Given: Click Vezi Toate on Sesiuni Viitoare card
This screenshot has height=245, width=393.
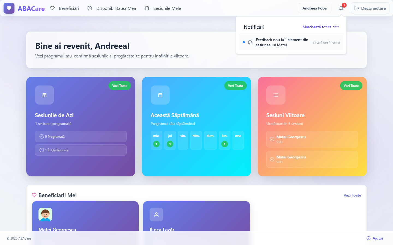Looking at the screenshot, I should (351, 86).
